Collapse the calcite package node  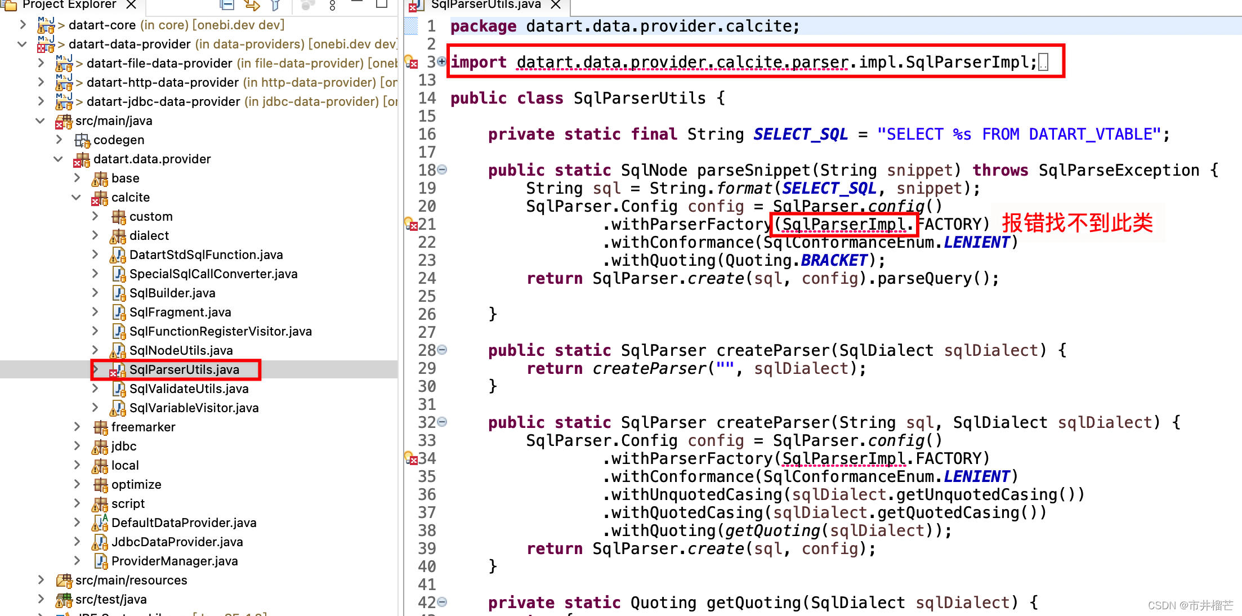[77, 197]
